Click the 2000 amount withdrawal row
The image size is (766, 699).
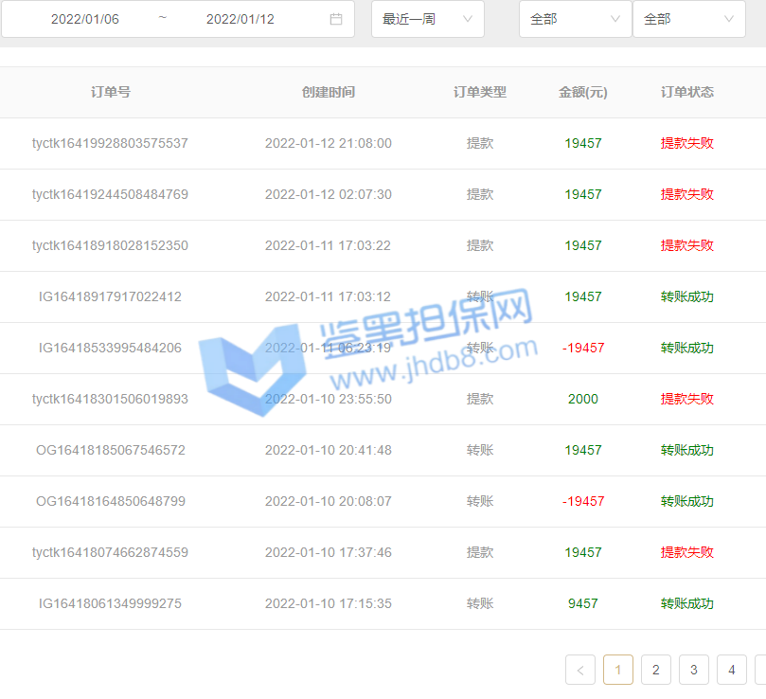pyautogui.click(x=583, y=399)
